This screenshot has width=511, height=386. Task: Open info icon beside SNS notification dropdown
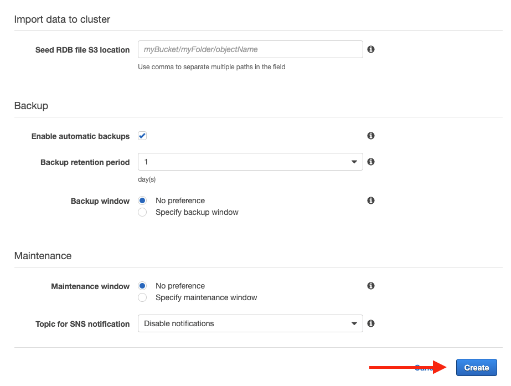tap(371, 323)
